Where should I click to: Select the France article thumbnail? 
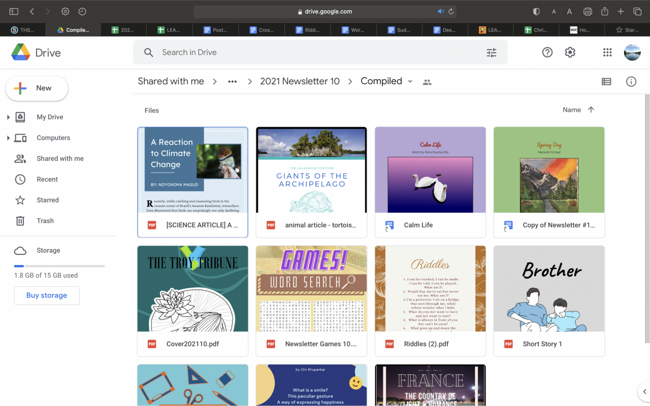click(x=430, y=385)
